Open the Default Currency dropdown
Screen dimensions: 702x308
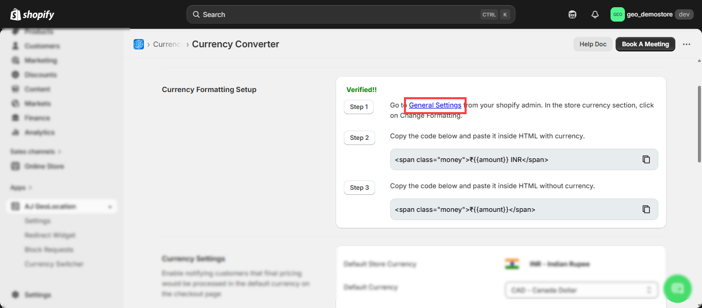point(581,290)
